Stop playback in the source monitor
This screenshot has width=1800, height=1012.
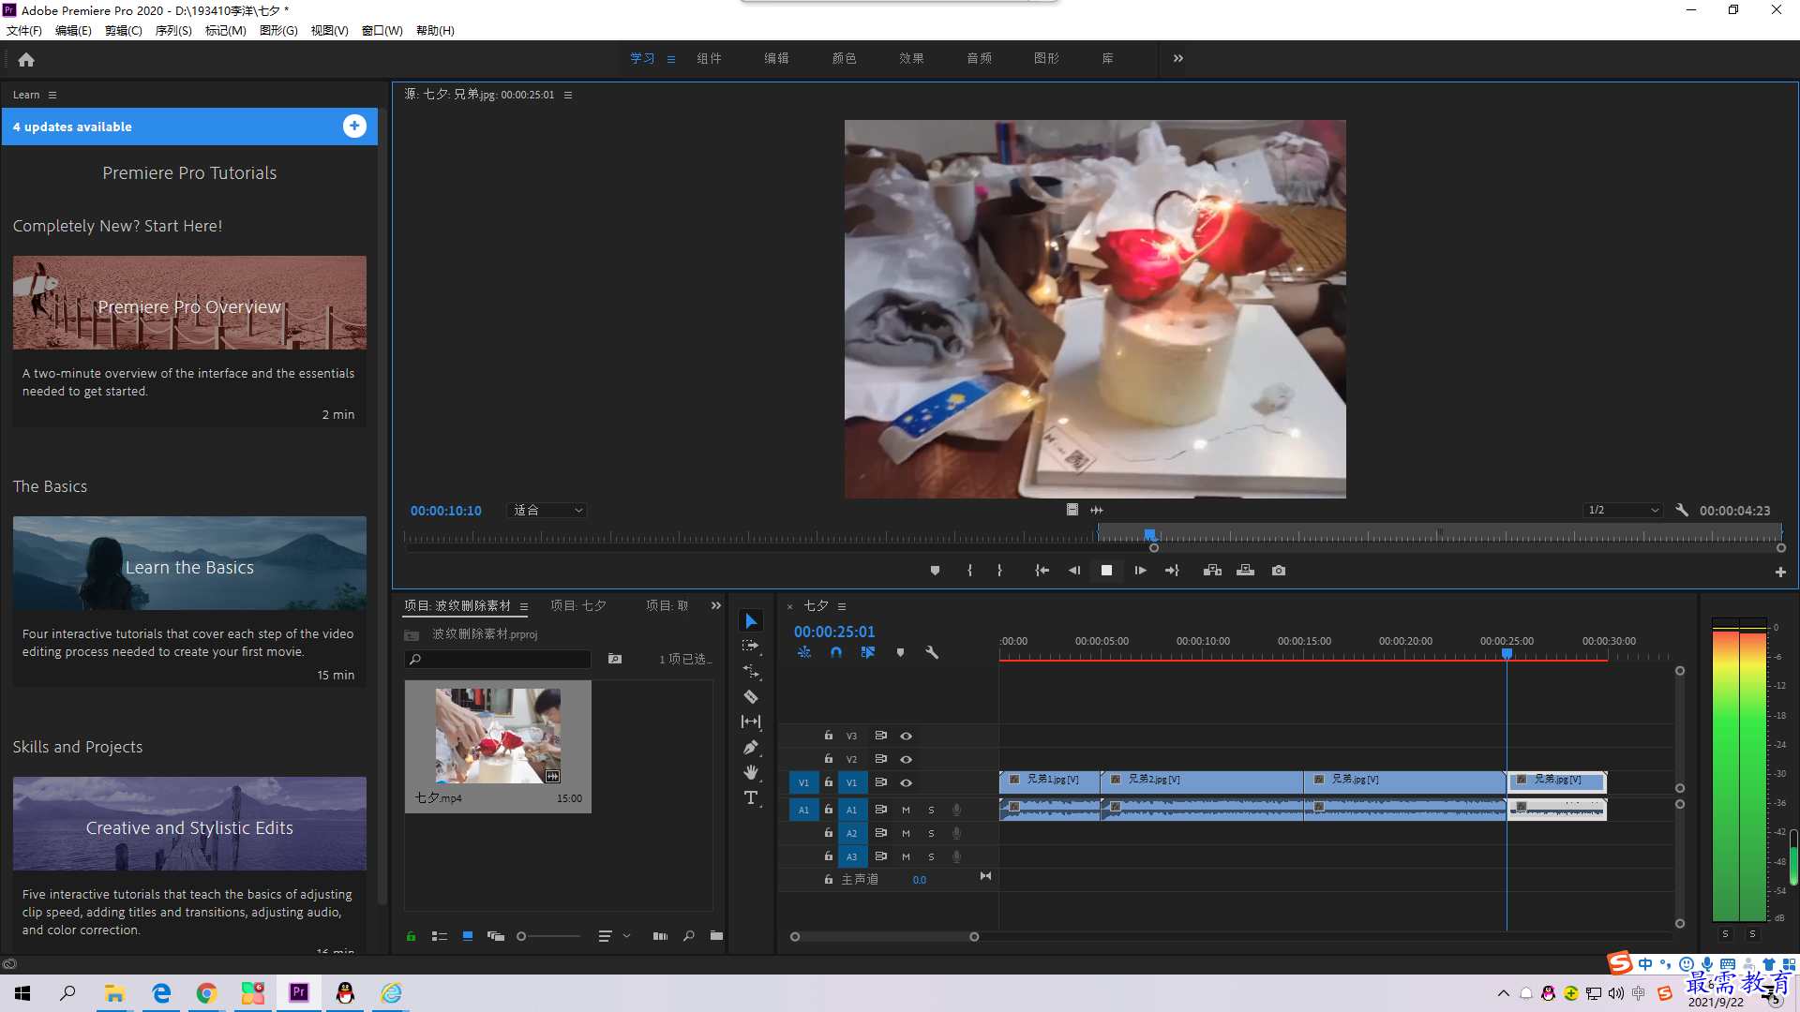(x=1106, y=571)
